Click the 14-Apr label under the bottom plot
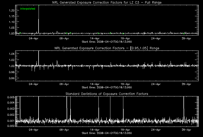Viewport: 203px width, 137px height. (x=95, y=130)
